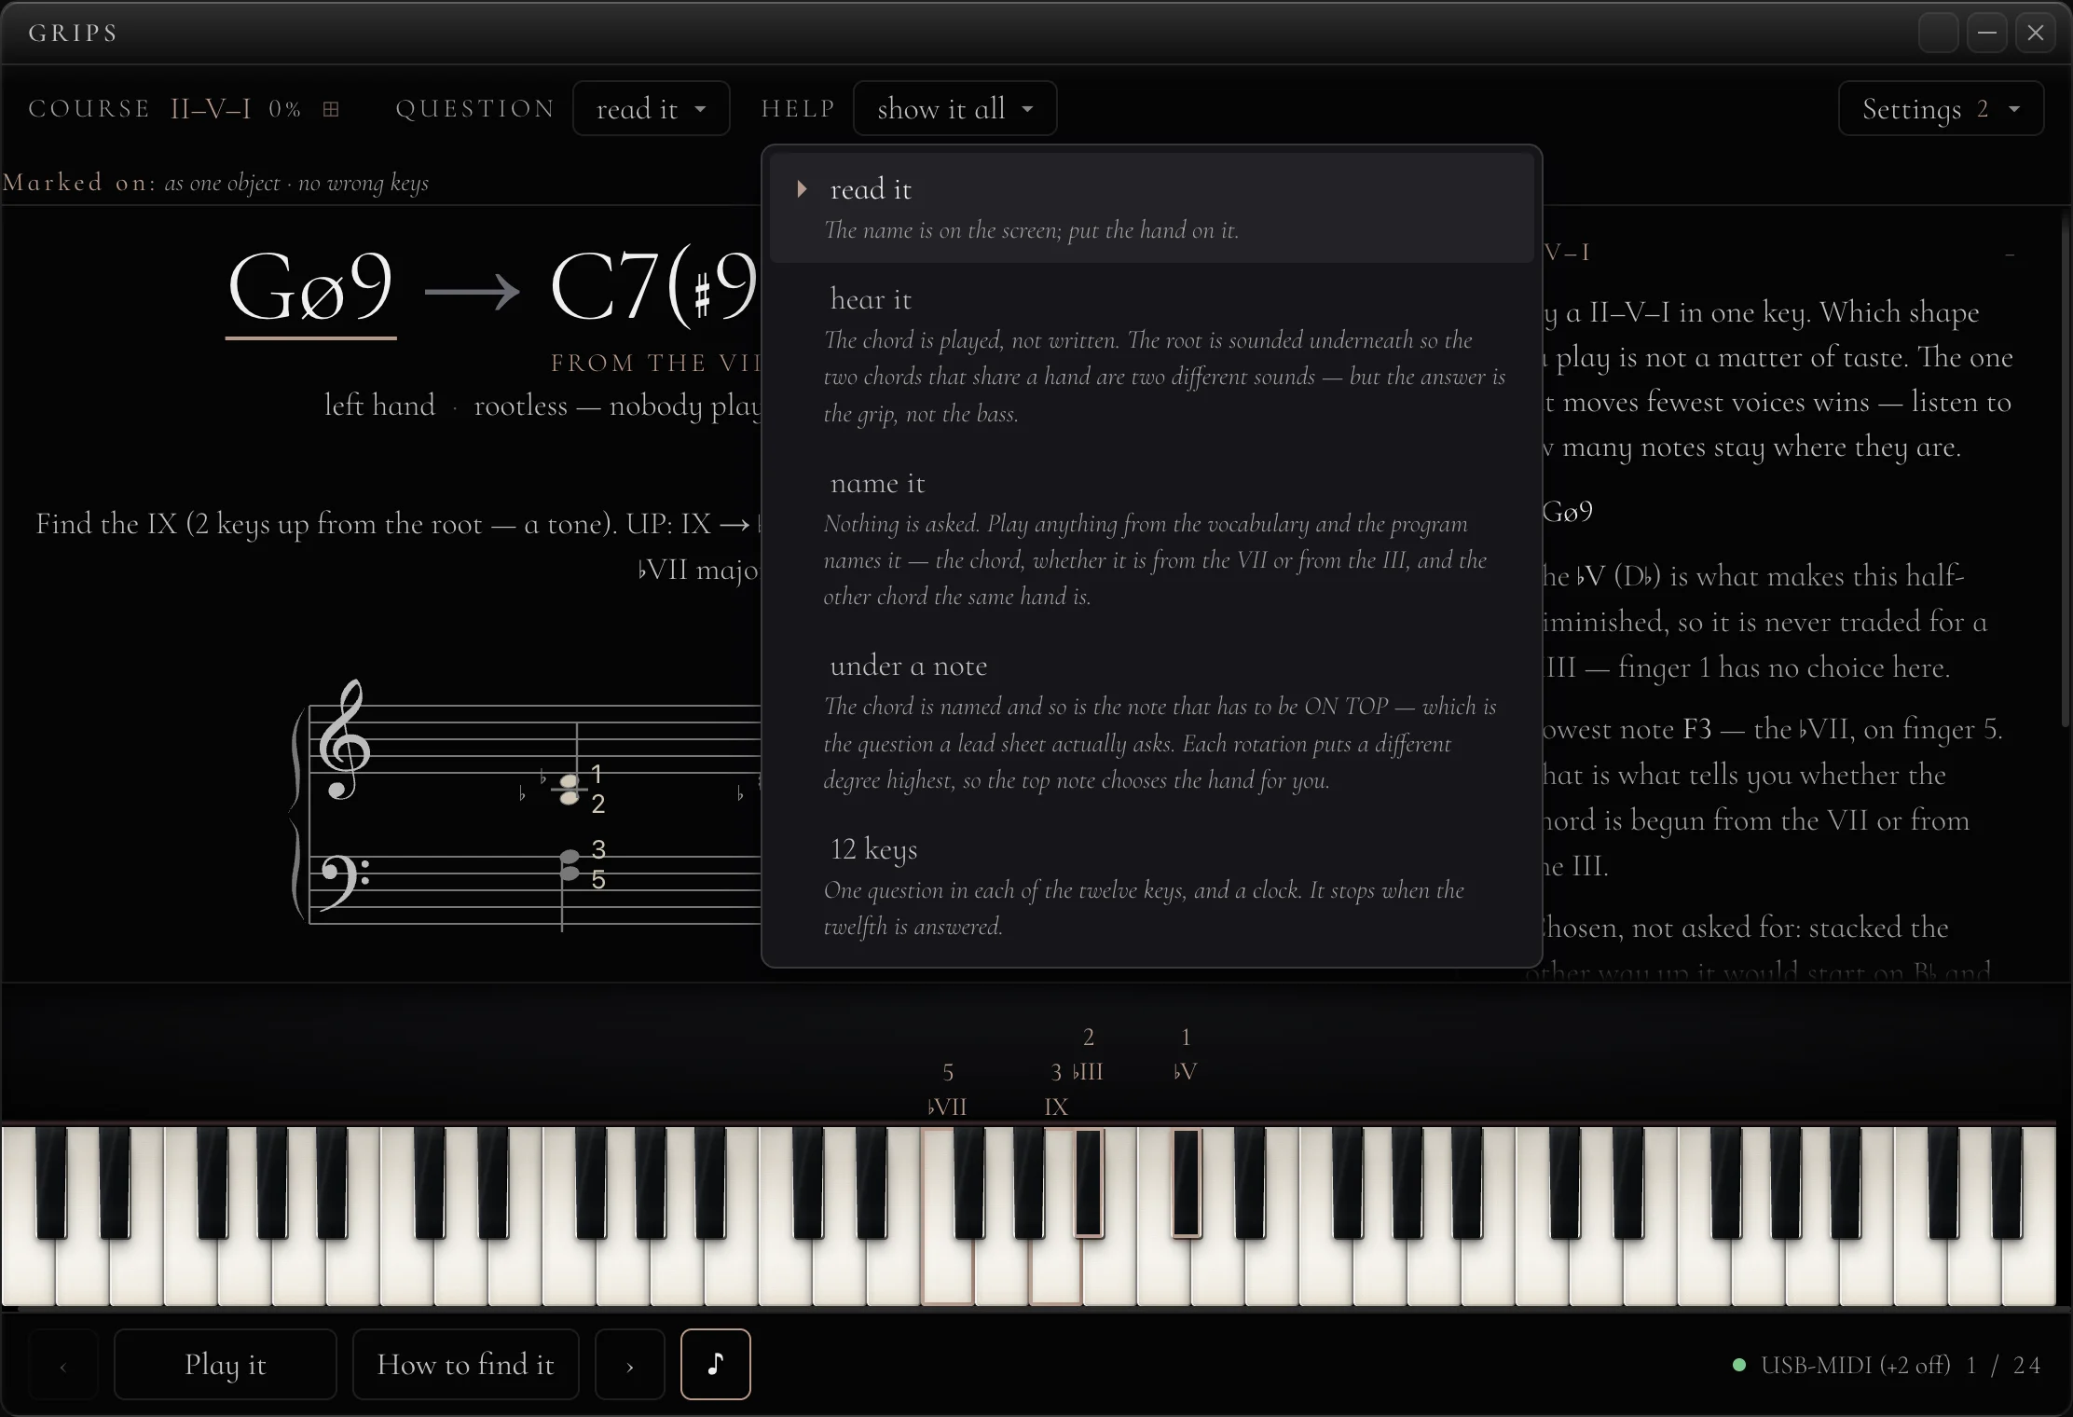Viewport: 2073px width, 1417px height.
Task: Click the bass clef on the staff
Action: tap(345, 883)
